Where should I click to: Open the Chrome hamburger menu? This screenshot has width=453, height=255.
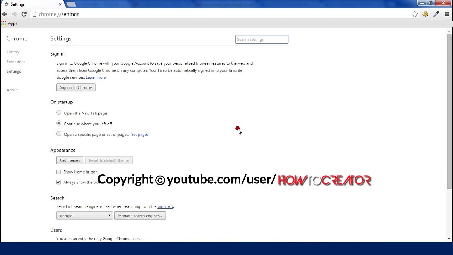tap(447, 14)
